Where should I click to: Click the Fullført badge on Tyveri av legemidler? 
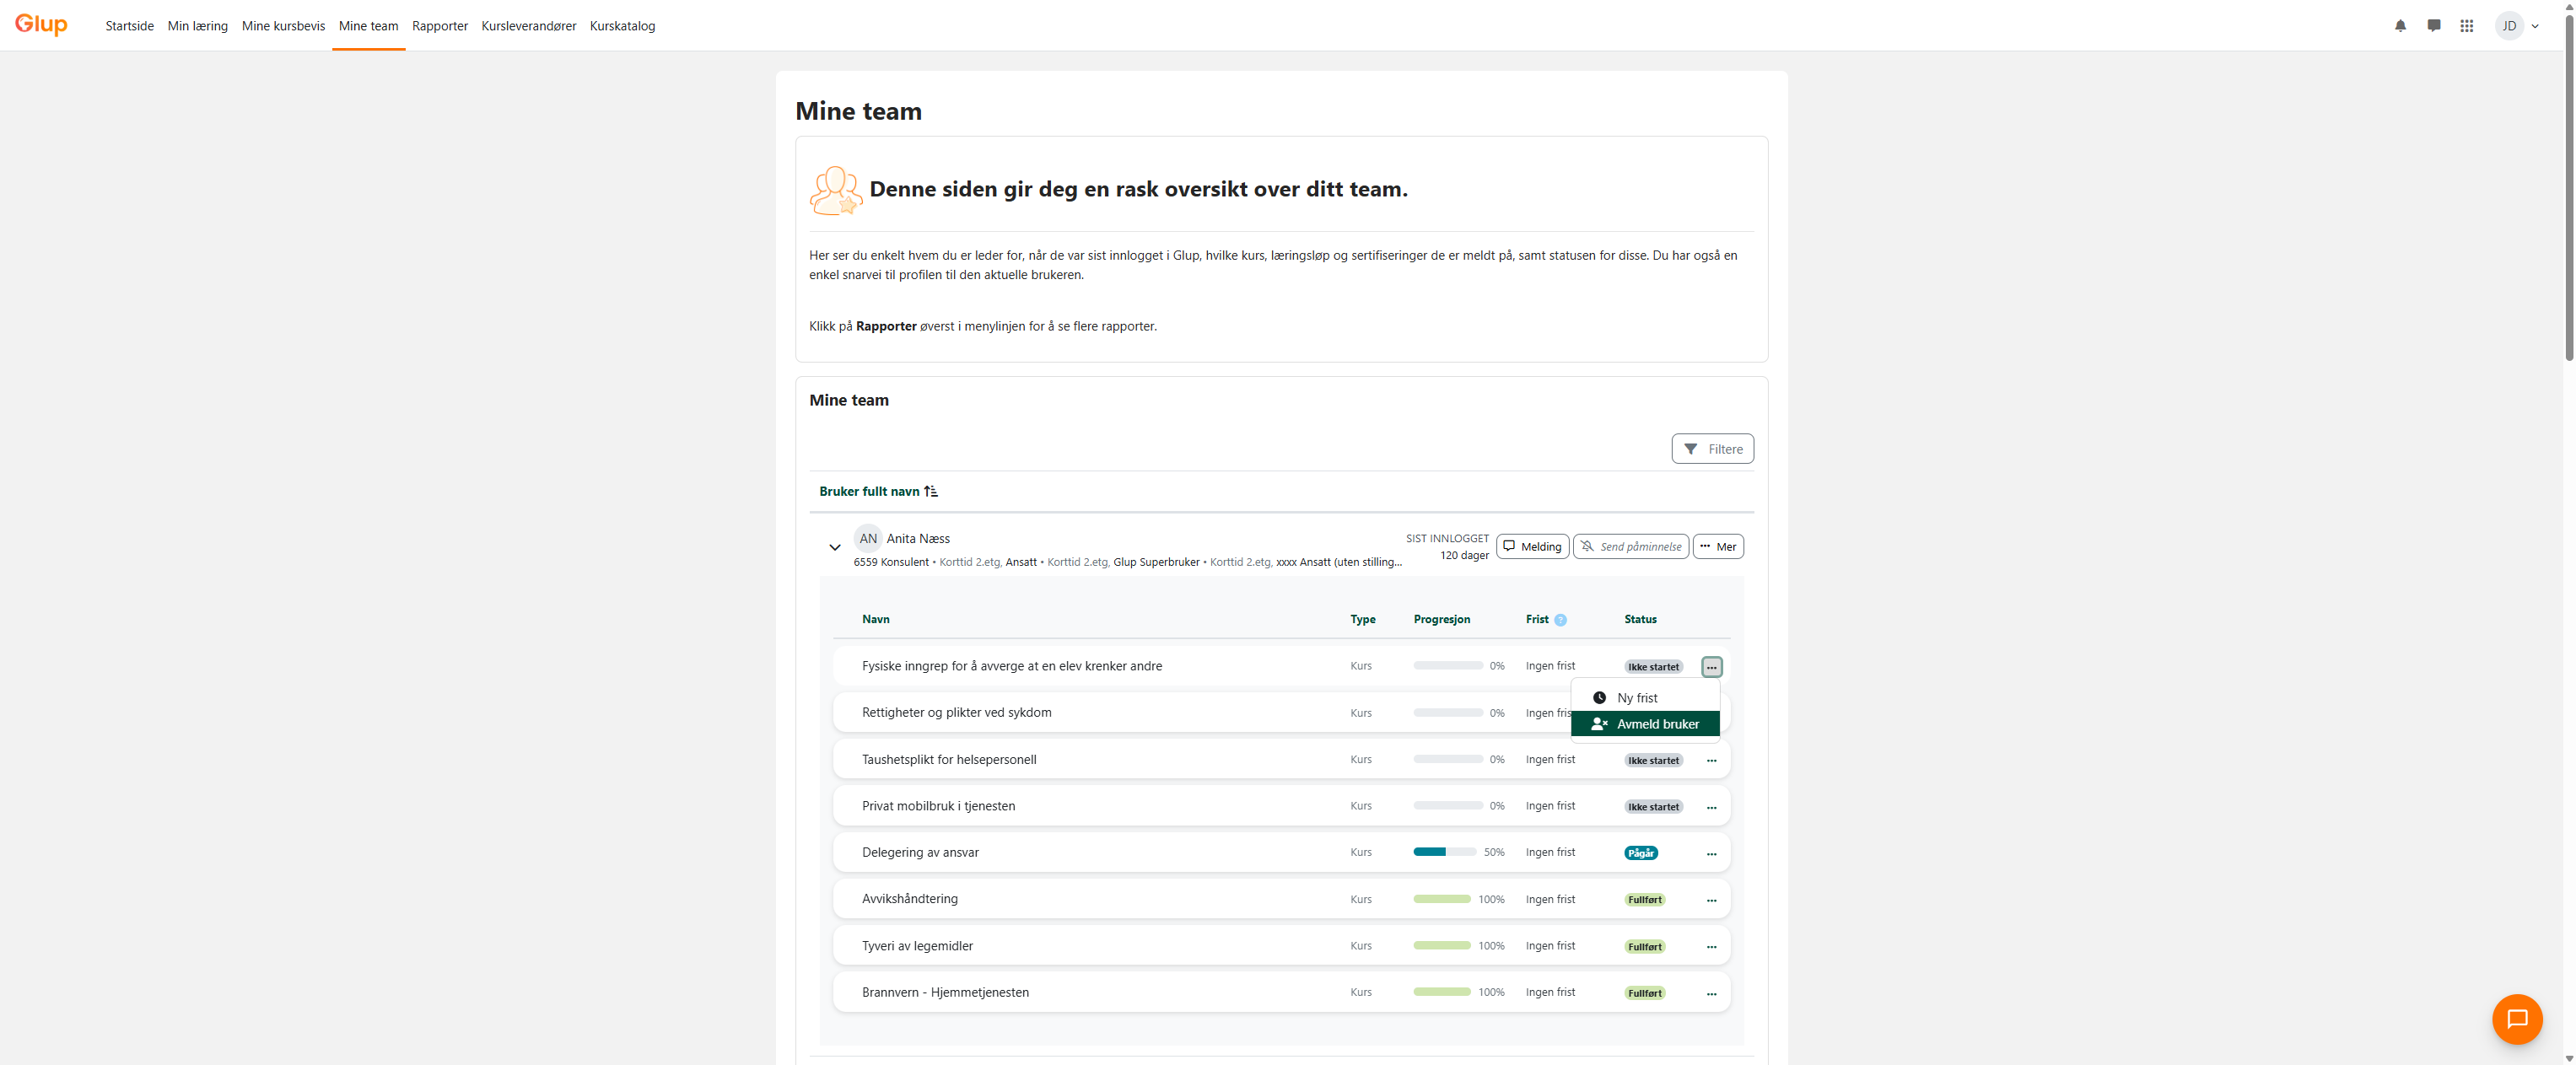coord(1644,946)
